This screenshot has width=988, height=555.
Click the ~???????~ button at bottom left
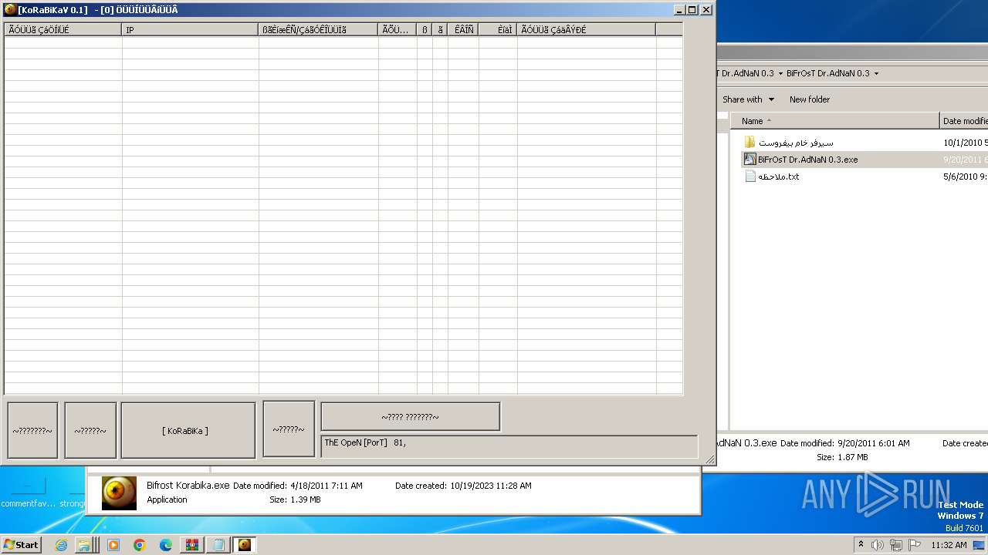click(32, 430)
